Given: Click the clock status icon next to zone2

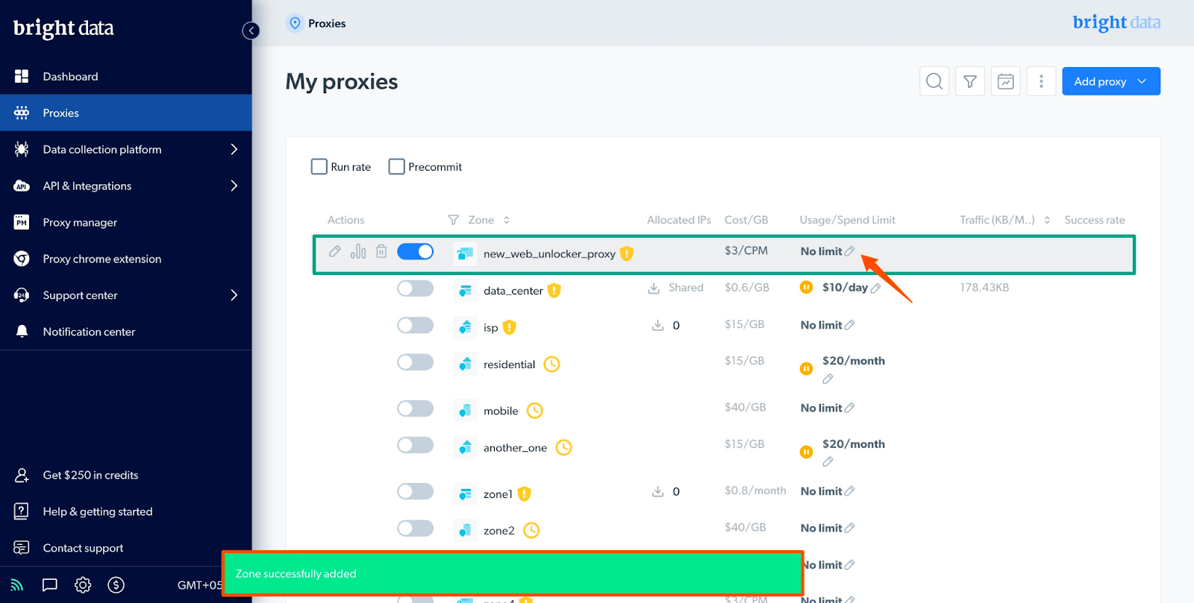Looking at the screenshot, I should coord(531,531).
